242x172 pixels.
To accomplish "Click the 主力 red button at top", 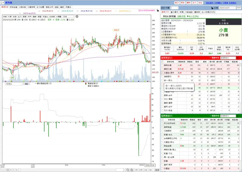I will pos(195,3).
